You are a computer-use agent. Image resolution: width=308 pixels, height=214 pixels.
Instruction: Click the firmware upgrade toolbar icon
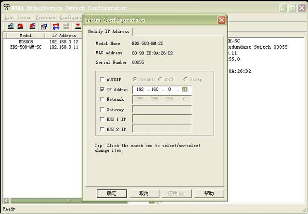(32, 26)
